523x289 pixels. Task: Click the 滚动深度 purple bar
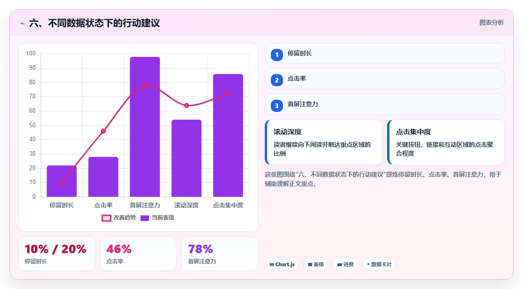pos(186,158)
